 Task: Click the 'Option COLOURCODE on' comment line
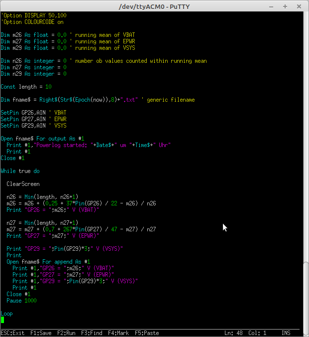pyautogui.click(x=33, y=22)
